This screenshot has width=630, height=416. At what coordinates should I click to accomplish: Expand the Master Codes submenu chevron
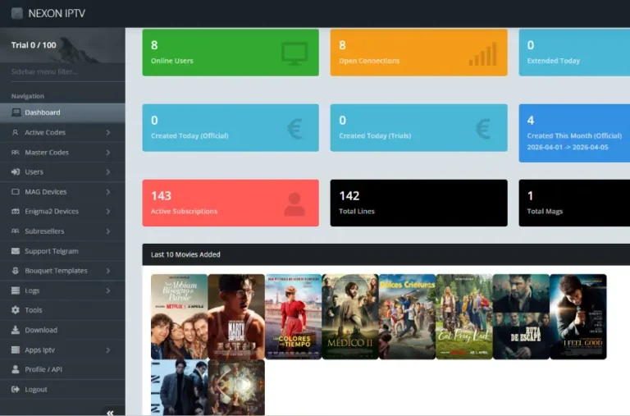pos(108,153)
